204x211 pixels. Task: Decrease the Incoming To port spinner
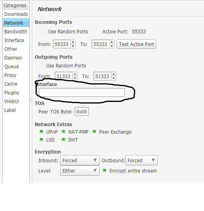coord(111,46)
